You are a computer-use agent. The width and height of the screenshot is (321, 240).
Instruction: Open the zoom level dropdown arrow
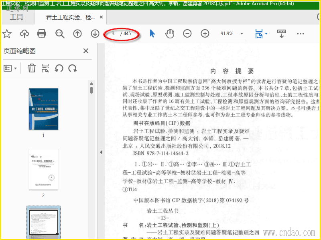242,34
